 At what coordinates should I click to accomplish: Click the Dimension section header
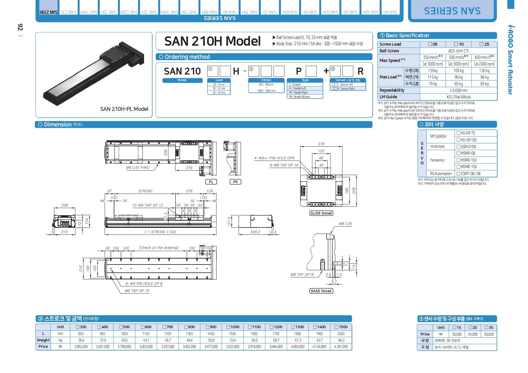[204, 124]
